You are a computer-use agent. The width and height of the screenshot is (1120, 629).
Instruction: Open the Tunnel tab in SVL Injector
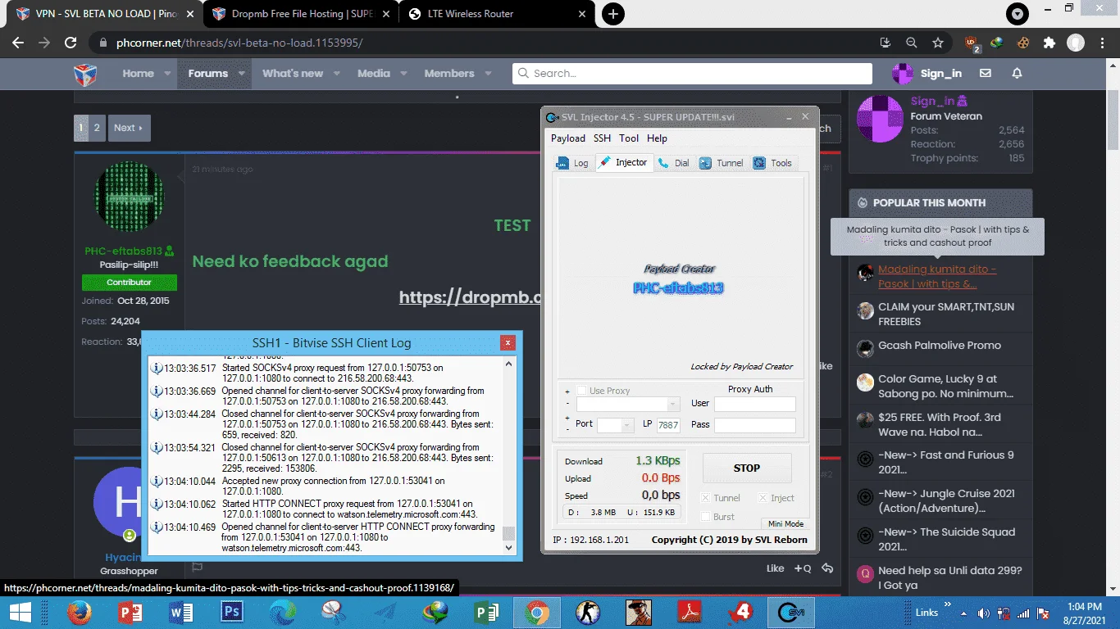[x=722, y=163]
